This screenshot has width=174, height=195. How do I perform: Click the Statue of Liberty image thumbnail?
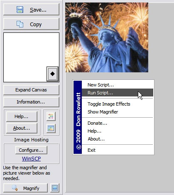(107, 37)
